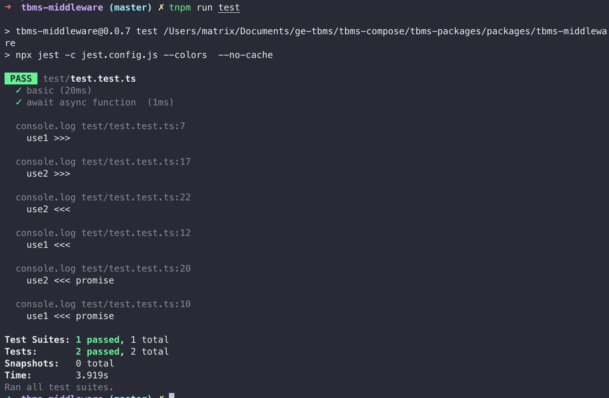
Task: Click 'console.log test/test.test.ts:20' line
Action: [x=103, y=268]
